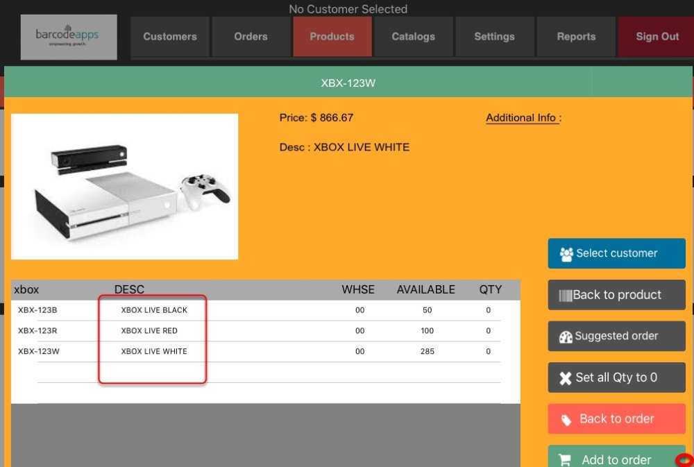
Task: Click the No Customer Selected label
Action: (348, 9)
